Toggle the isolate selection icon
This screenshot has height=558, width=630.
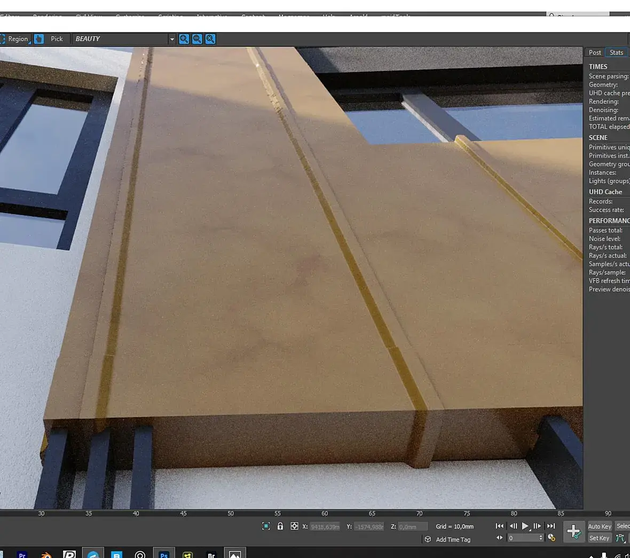tap(266, 526)
